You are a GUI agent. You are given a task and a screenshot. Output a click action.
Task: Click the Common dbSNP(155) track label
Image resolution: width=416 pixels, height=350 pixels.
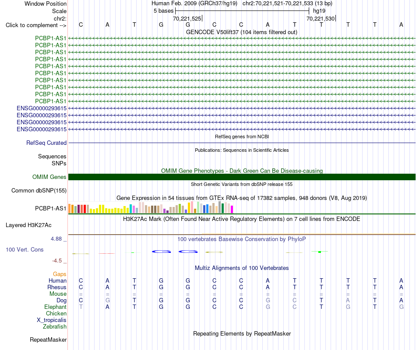pyautogui.click(x=39, y=191)
